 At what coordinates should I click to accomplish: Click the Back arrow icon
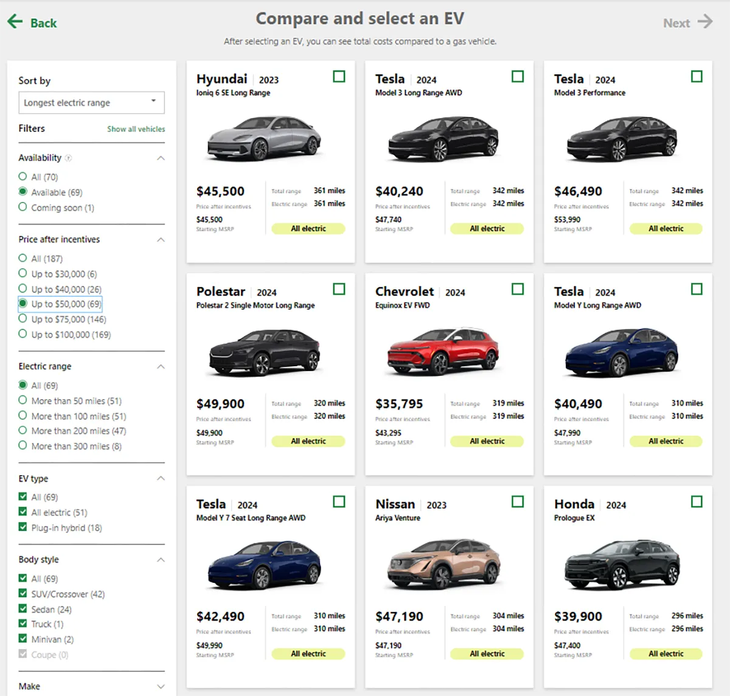point(15,22)
